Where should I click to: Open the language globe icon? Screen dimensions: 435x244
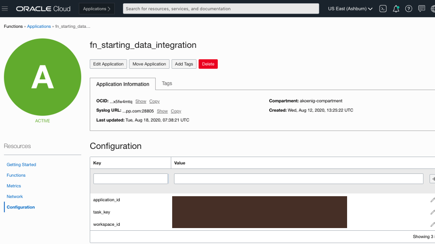pos(433,9)
